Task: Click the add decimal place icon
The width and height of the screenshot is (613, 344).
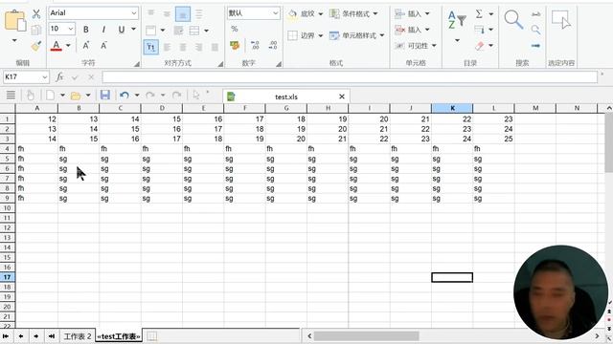Action: pos(255,45)
